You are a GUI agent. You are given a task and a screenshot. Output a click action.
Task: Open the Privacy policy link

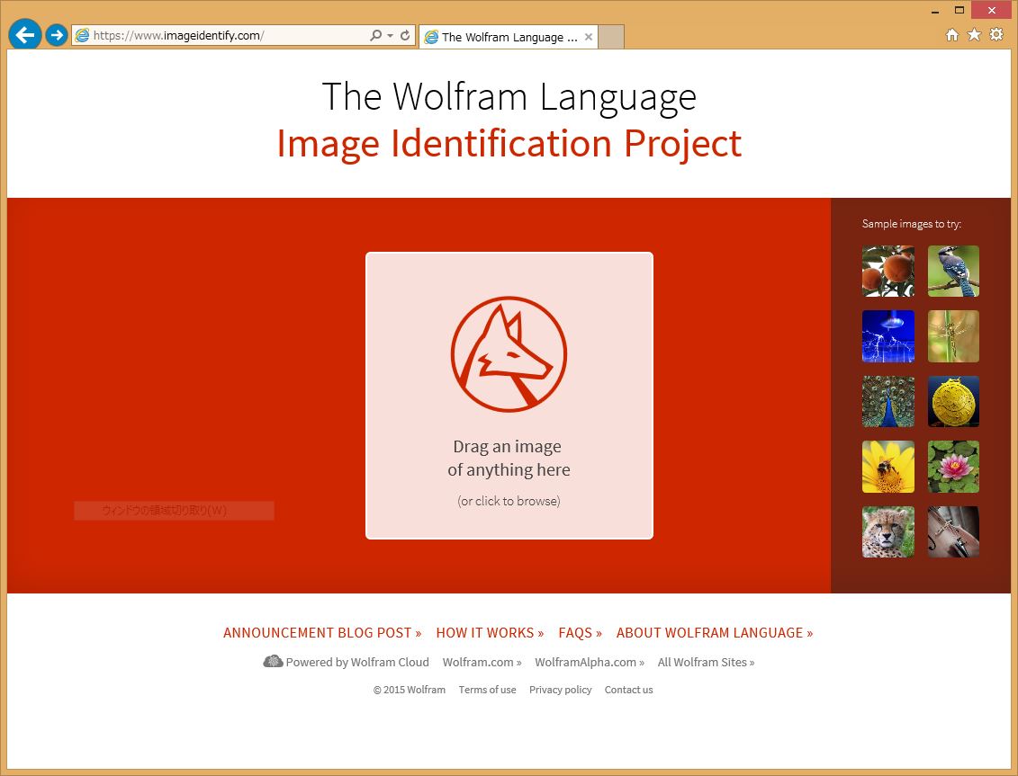(560, 690)
